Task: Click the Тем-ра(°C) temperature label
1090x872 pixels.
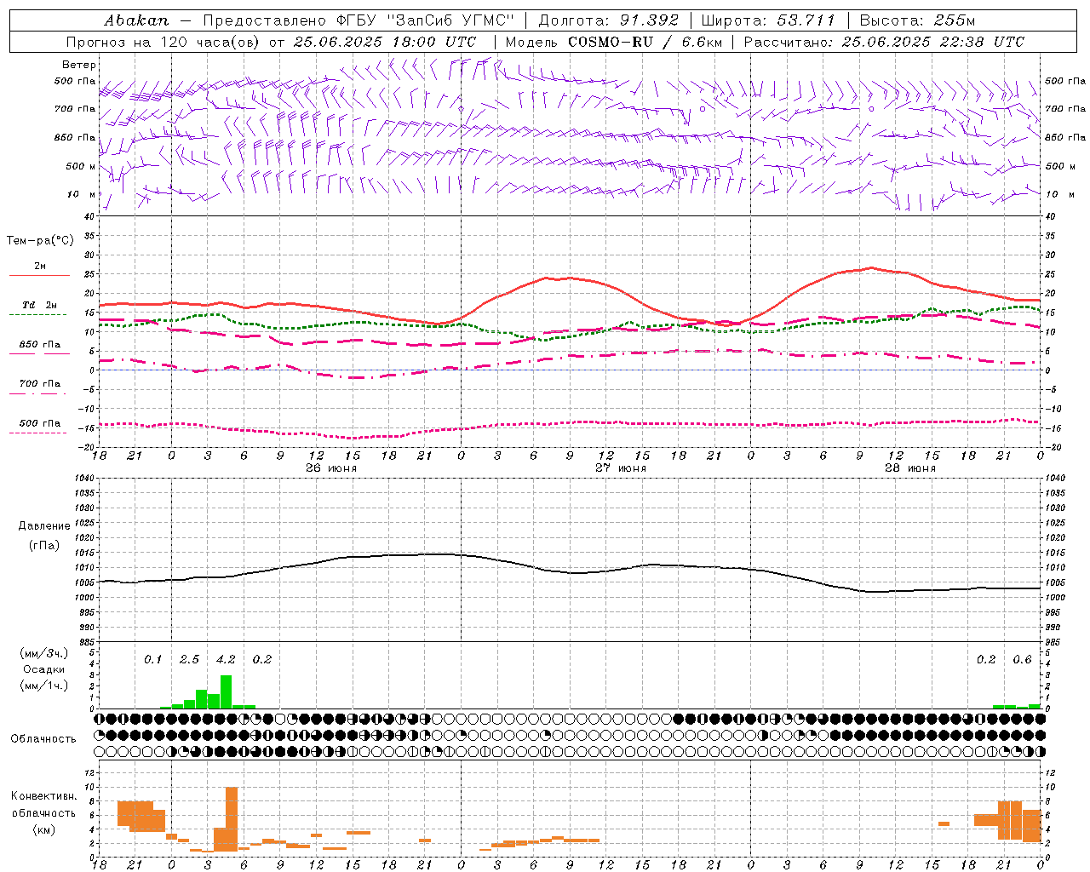Action: point(40,241)
